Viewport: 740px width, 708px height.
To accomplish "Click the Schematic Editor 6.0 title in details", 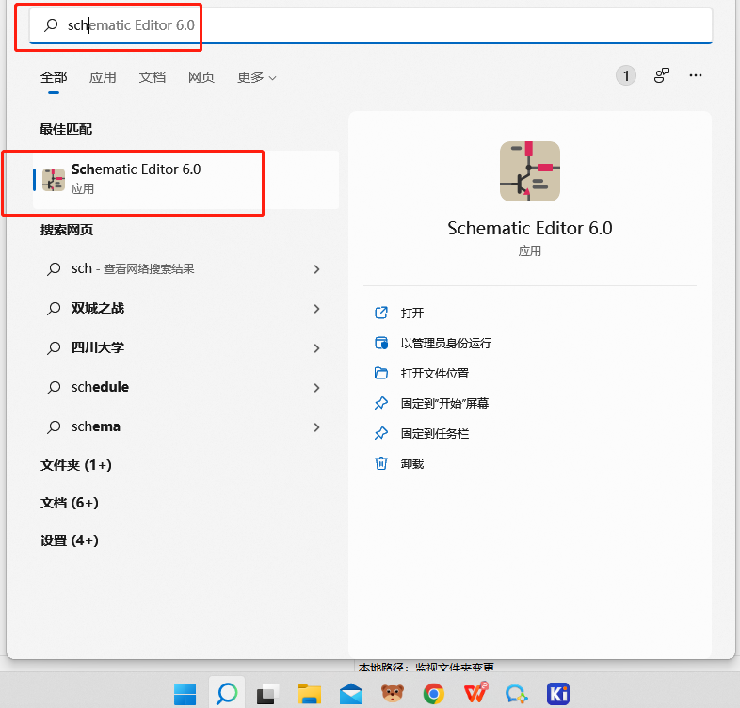I will pyautogui.click(x=529, y=229).
